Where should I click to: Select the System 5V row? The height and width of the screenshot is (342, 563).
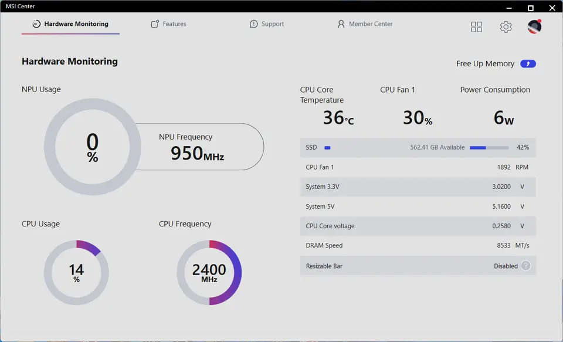click(x=418, y=206)
